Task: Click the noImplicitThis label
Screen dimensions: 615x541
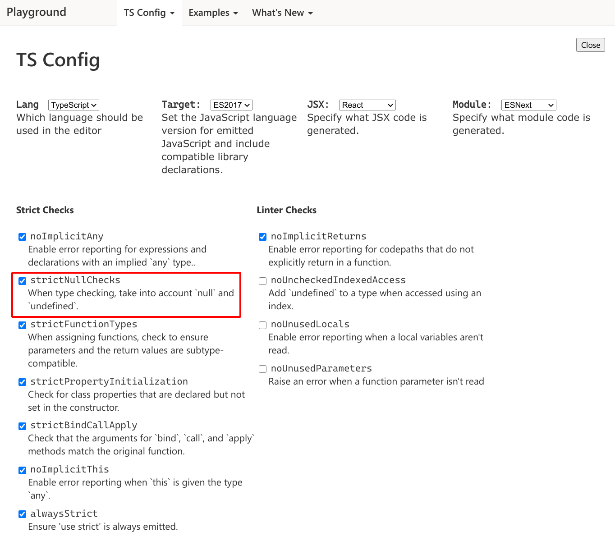Action: click(x=69, y=469)
